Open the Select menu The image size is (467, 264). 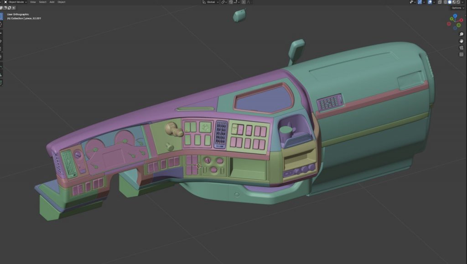coord(42,2)
